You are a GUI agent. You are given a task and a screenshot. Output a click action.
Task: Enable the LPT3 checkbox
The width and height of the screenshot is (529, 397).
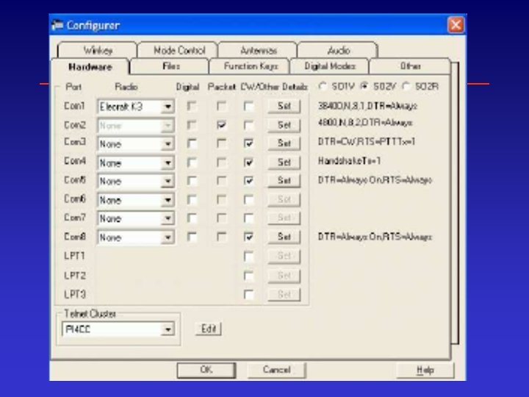[x=248, y=295]
